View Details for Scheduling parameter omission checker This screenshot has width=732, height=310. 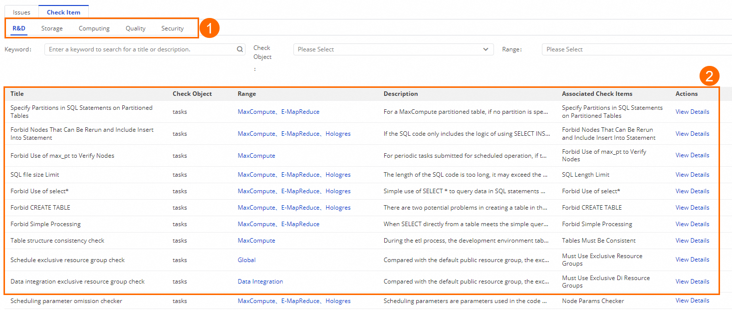[692, 301]
